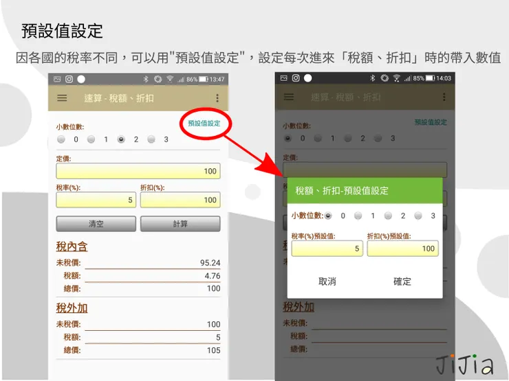
Task: Tap 4.76 tax amount value
Action: pos(213,276)
